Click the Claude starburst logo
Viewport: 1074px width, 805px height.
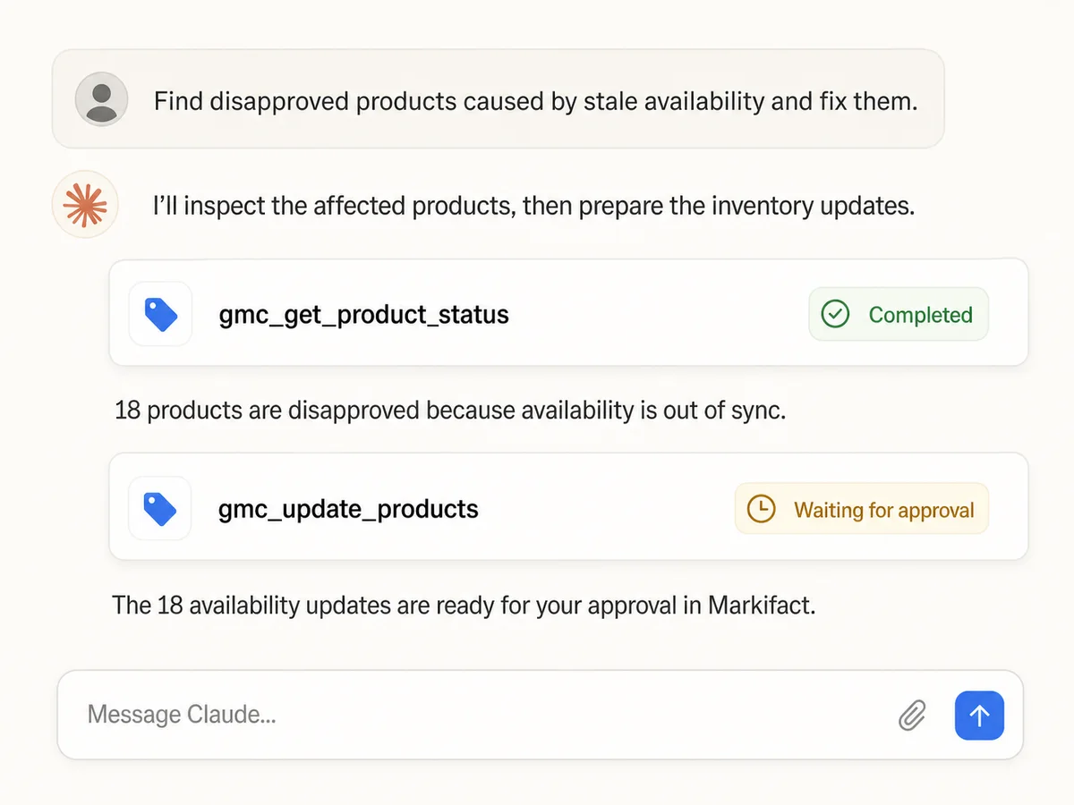pos(85,205)
